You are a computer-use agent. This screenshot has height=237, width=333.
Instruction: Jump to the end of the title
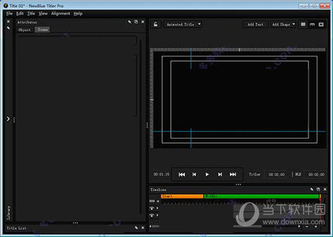232,175
